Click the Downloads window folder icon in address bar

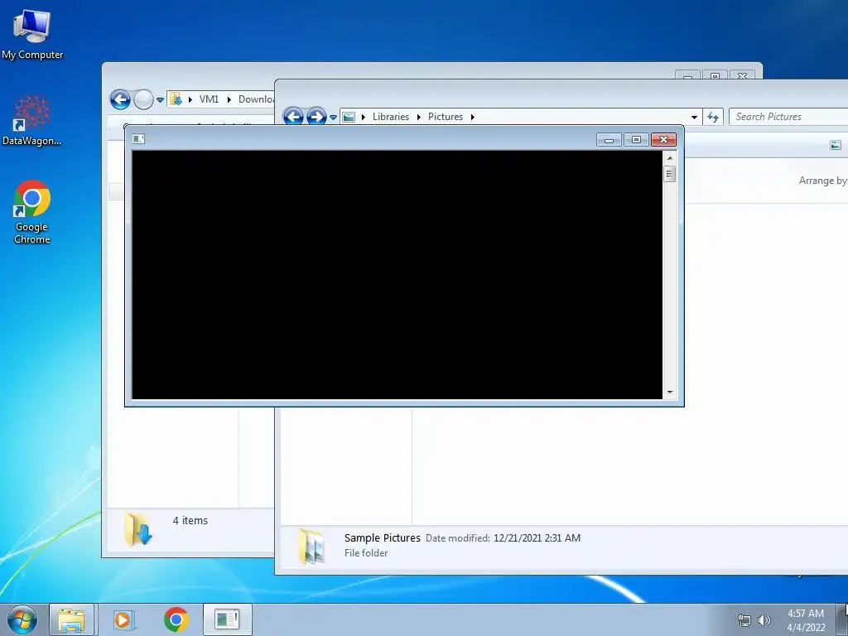pos(176,99)
